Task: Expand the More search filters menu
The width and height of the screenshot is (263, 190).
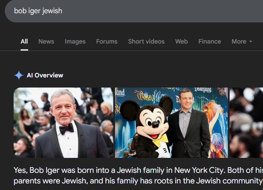Action: click(x=241, y=41)
